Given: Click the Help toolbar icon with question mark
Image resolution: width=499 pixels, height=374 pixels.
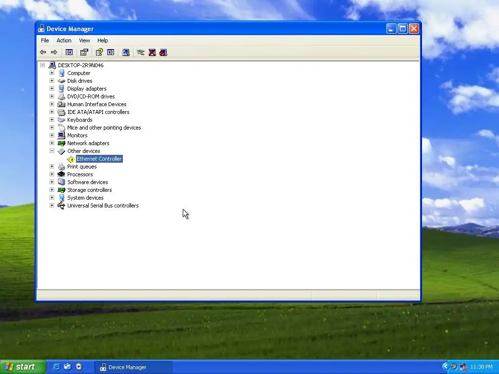Looking at the screenshot, I should point(99,52).
